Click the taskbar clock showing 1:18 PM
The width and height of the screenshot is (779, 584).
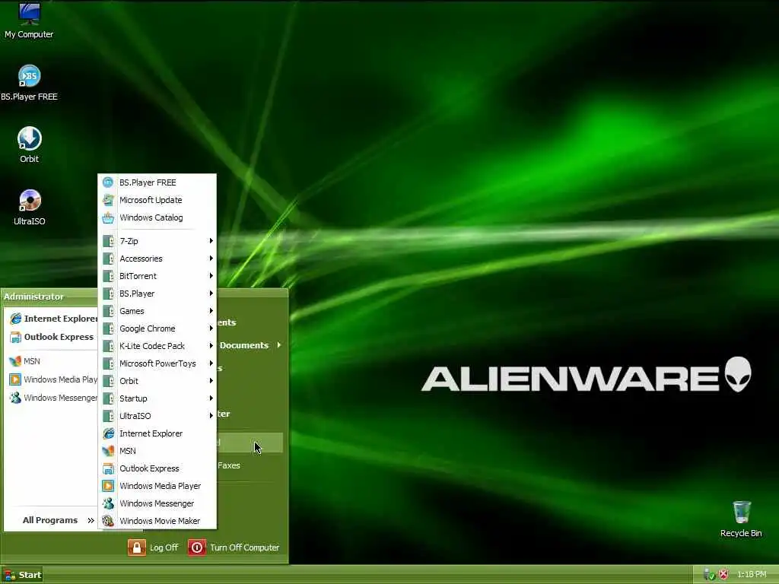click(x=752, y=575)
